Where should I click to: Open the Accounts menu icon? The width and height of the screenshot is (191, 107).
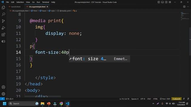(x=3, y=87)
